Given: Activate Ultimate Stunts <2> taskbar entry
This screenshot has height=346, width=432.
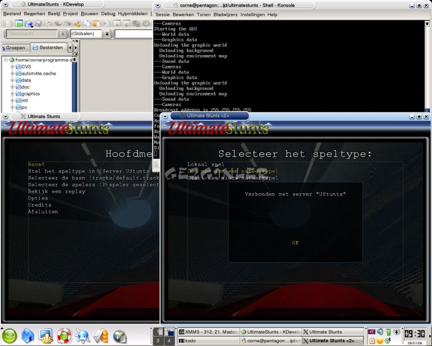Looking at the screenshot, I should [333, 340].
